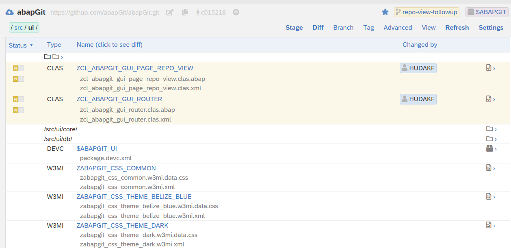Open Settings from the toolbar

click(x=491, y=28)
